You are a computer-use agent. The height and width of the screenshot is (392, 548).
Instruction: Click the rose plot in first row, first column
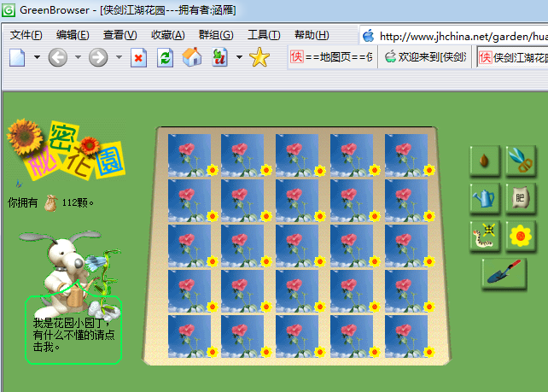point(189,155)
